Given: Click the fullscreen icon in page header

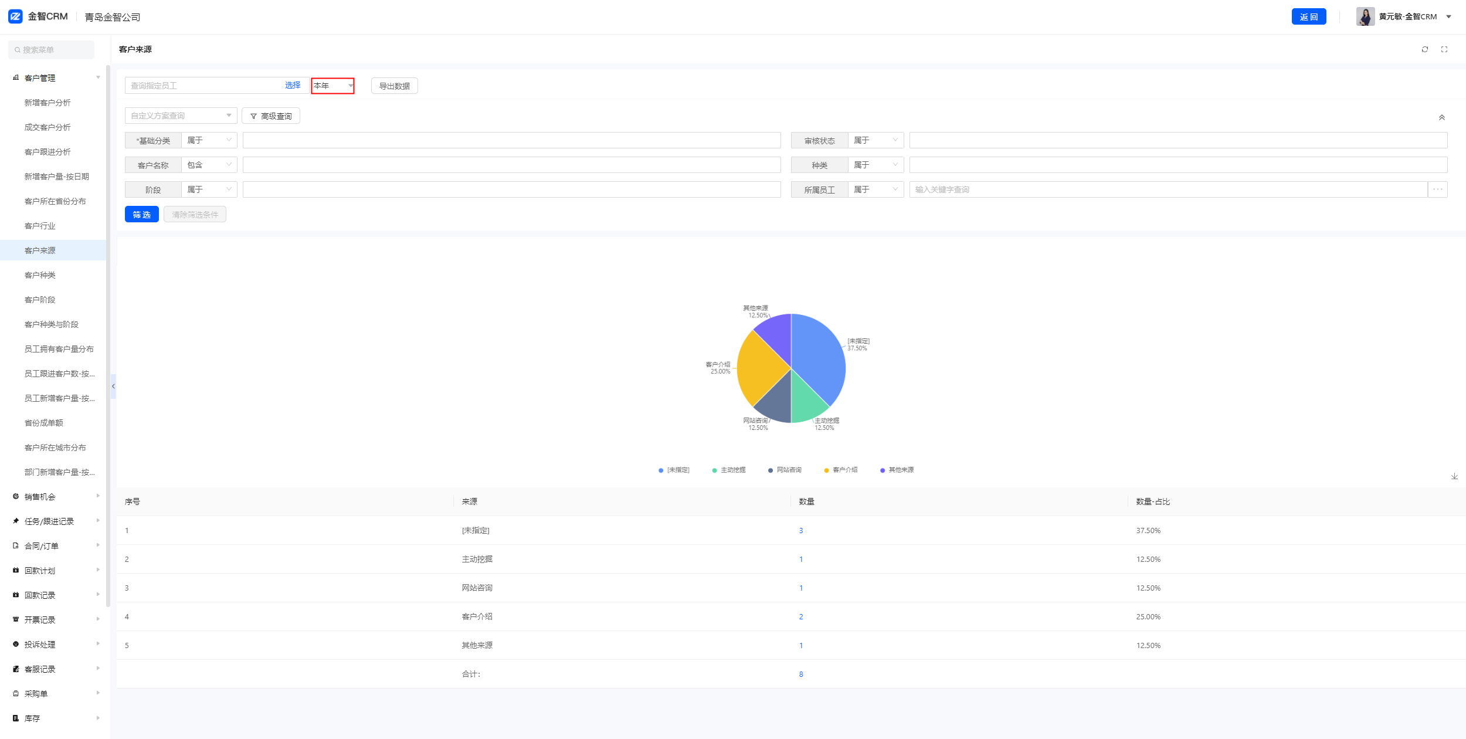Looking at the screenshot, I should (1444, 49).
